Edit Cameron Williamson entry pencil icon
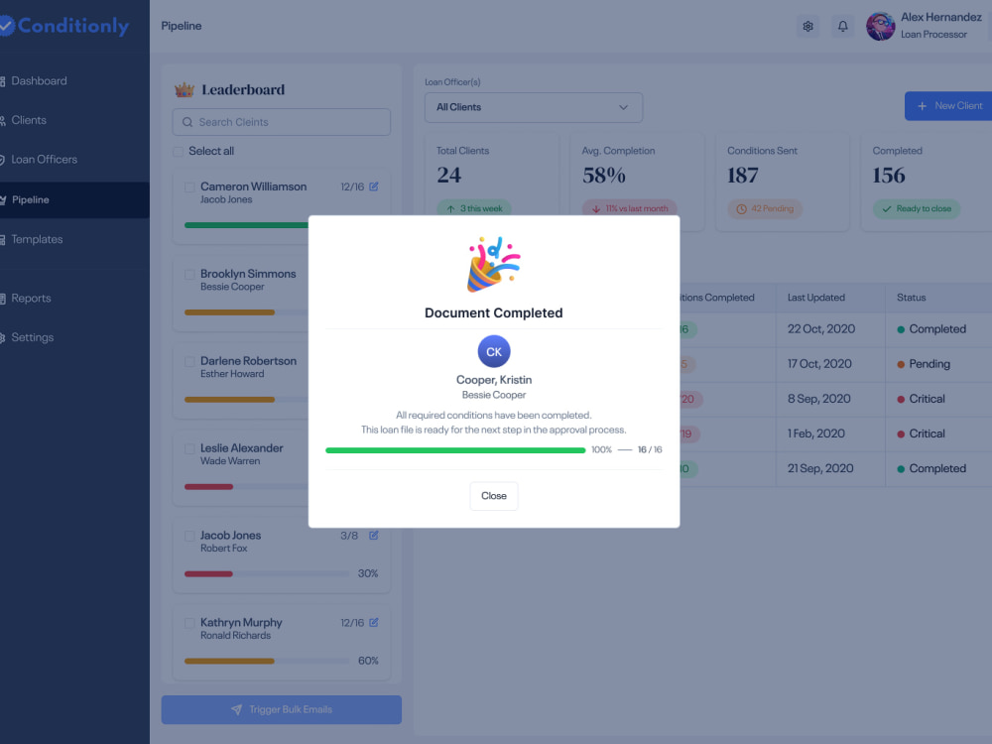 tap(374, 186)
